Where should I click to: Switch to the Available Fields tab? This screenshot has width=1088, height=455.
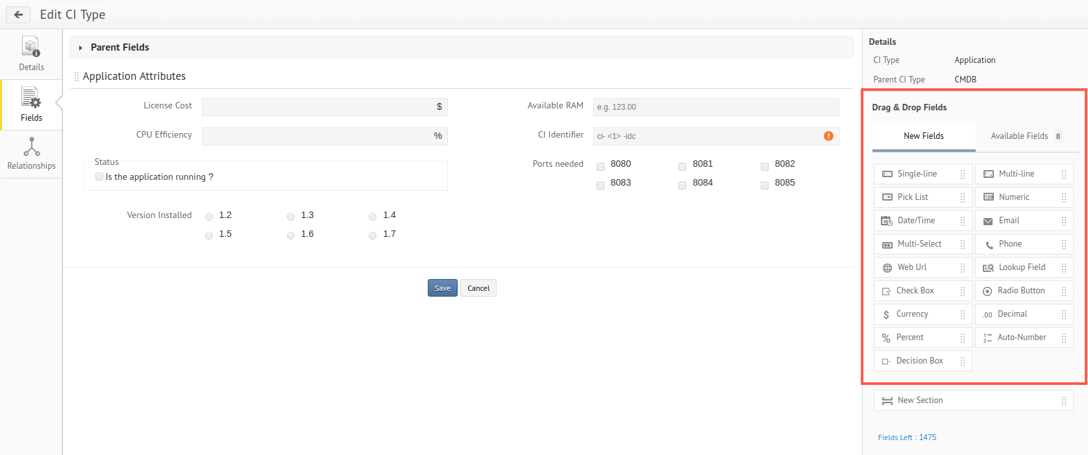(1027, 136)
